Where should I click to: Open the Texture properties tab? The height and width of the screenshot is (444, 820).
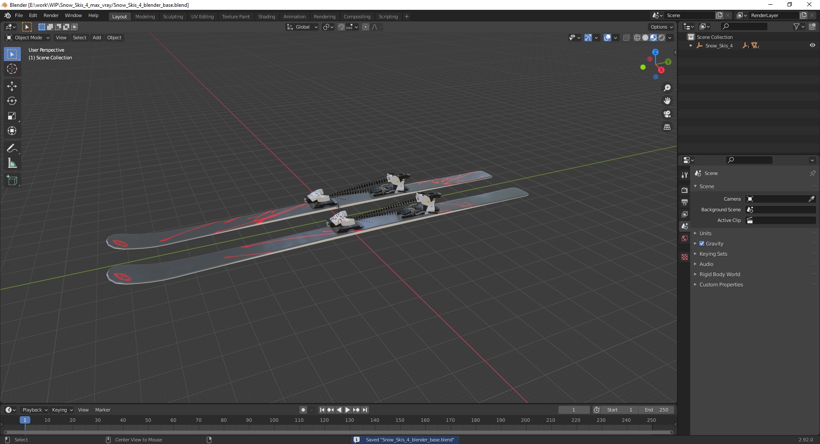click(x=685, y=257)
